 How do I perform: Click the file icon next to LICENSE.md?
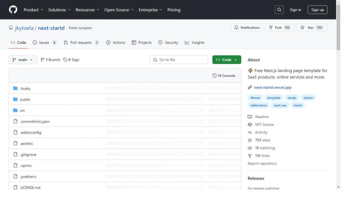(16, 187)
